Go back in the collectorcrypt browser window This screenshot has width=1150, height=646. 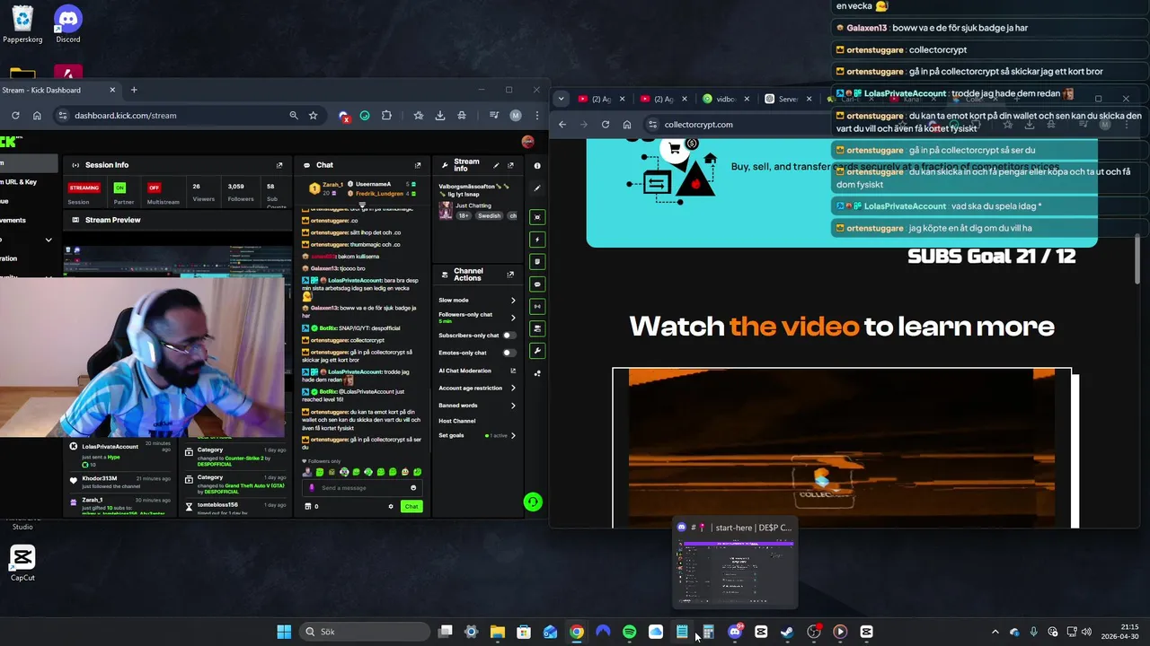pyautogui.click(x=562, y=125)
